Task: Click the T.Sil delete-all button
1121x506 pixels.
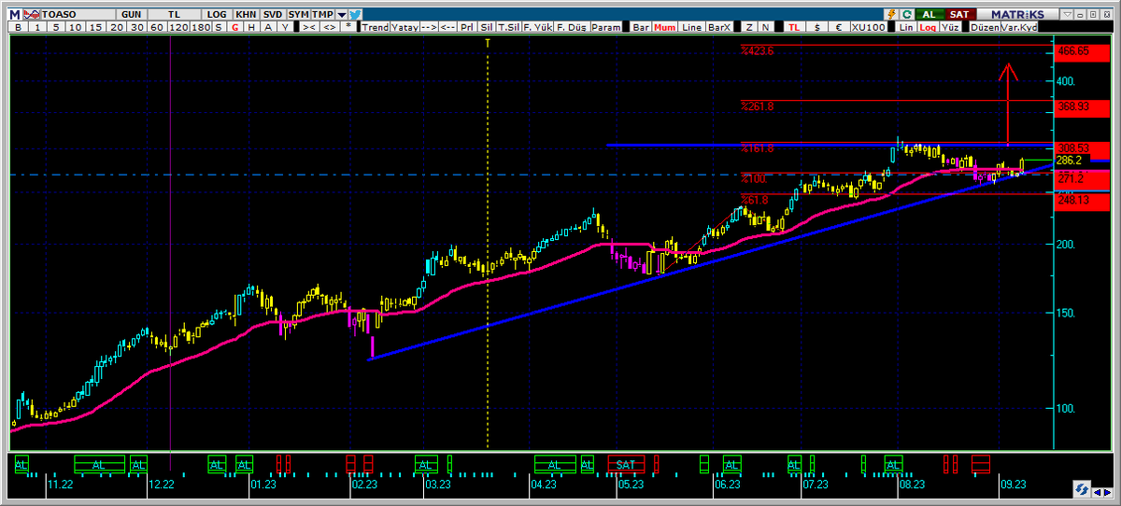Action: coord(508,27)
